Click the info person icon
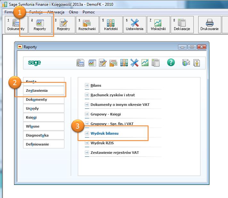228x198 pixels. tap(197, 63)
